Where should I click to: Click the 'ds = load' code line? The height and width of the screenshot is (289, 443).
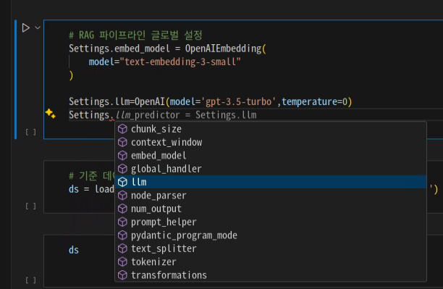[x=91, y=189]
